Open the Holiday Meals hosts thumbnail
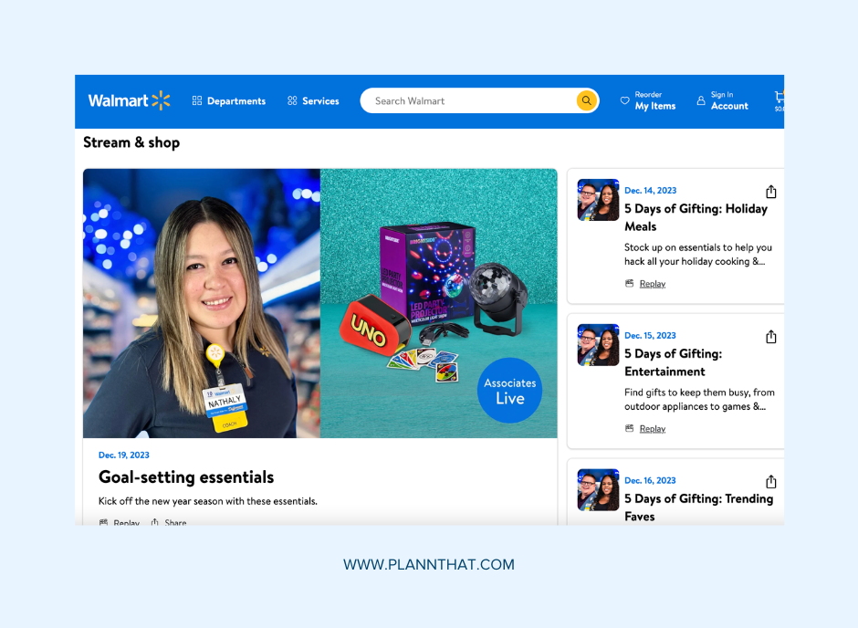Screen dimensions: 858x628 tap(598, 200)
